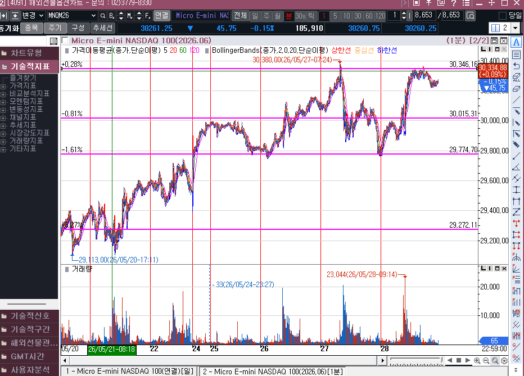Expand the 거래량지표 tree node
524x376 pixels.
pos(3,142)
